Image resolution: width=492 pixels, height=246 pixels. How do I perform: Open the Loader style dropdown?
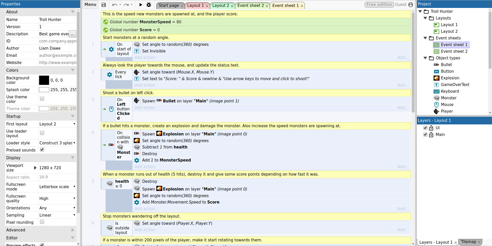tap(57, 143)
